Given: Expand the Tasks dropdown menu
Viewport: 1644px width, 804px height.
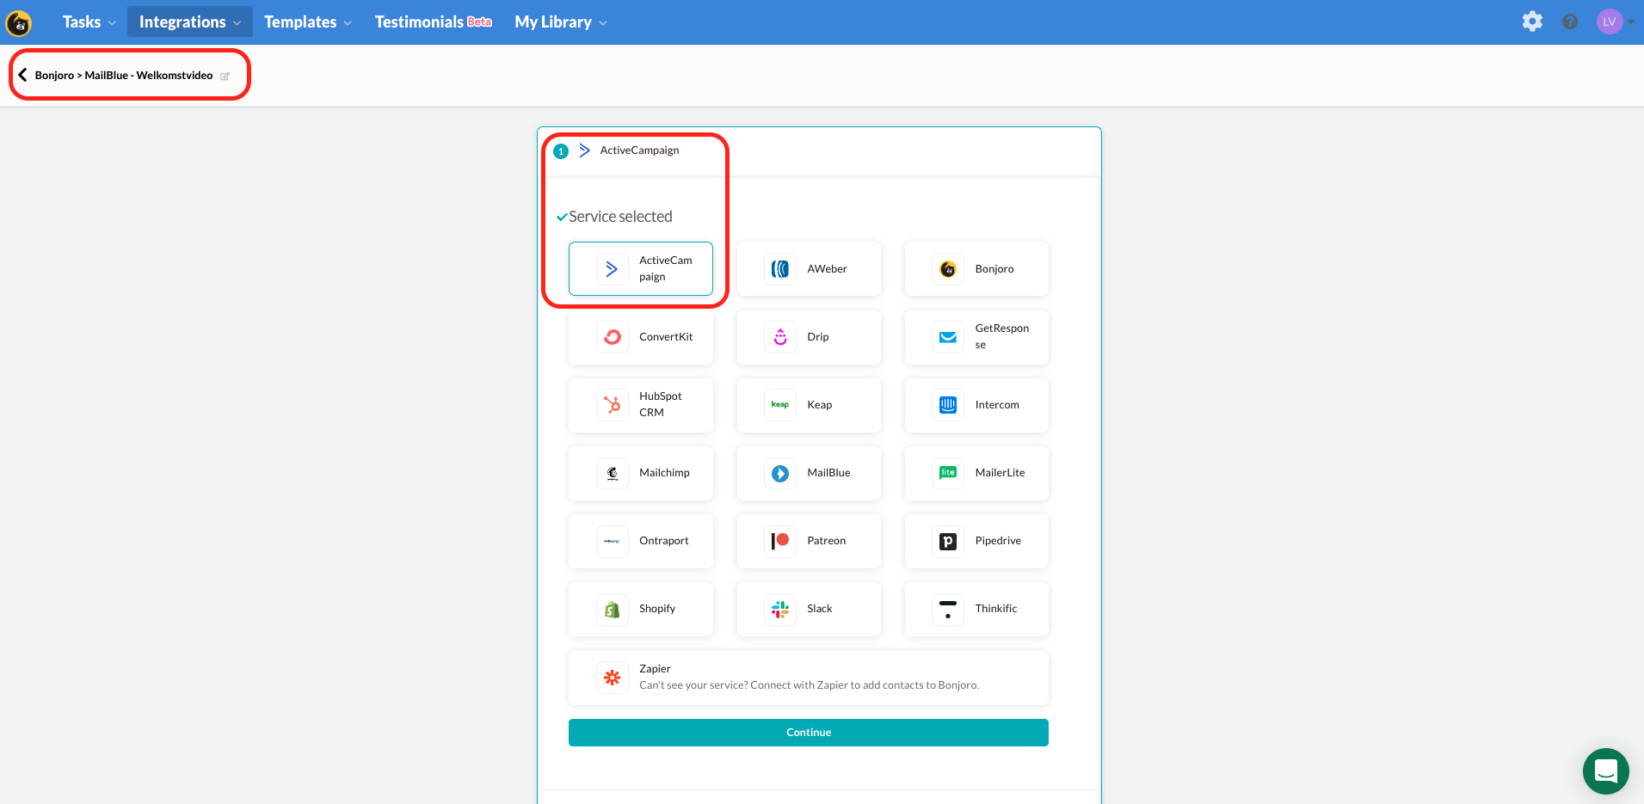Looking at the screenshot, I should (x=89, y=21).
